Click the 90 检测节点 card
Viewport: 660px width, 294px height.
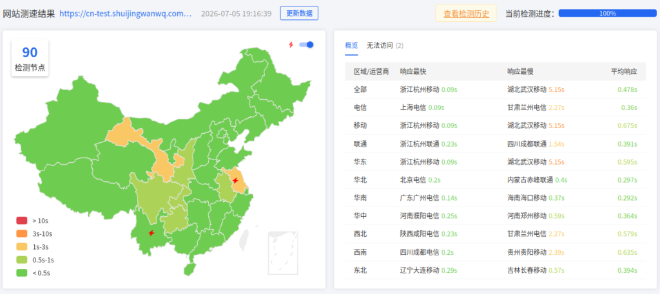(x=30, y=58)
